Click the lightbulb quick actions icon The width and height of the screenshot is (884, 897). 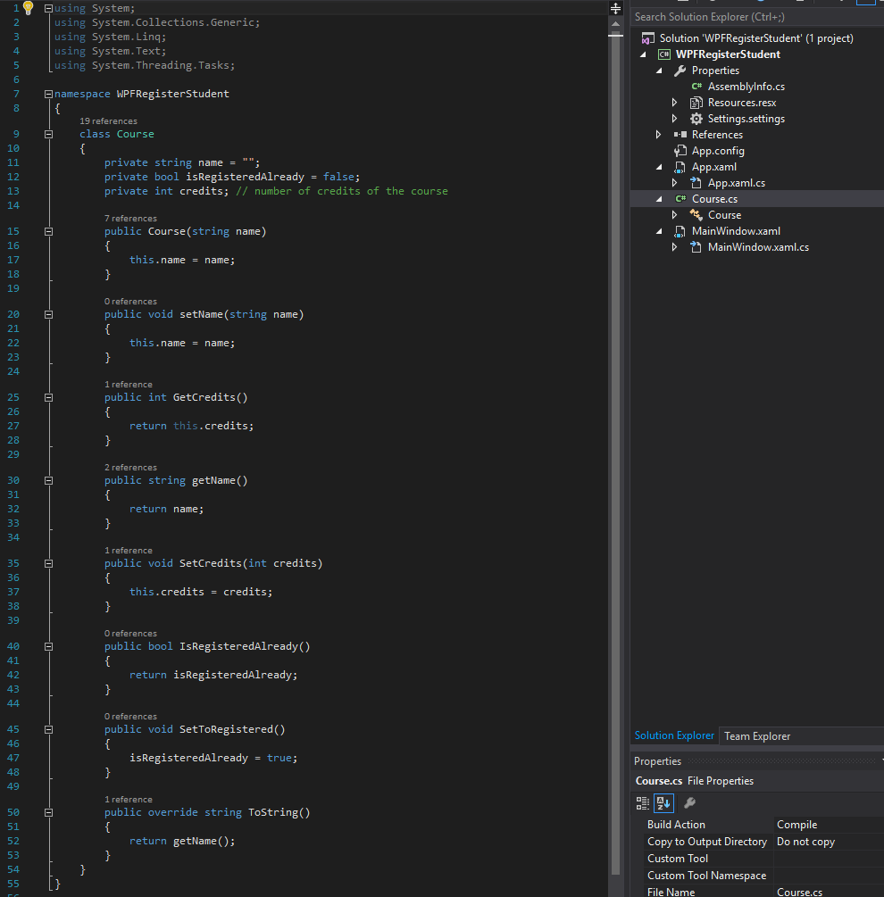click(x=28, y=7)
